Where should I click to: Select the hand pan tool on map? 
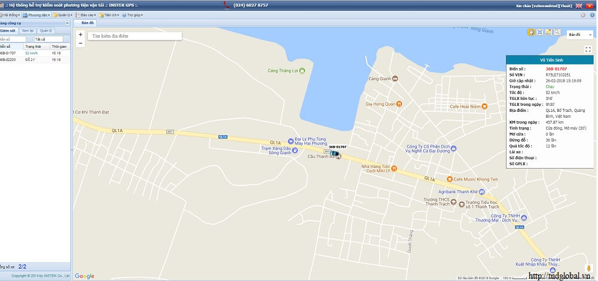click(530, 32)
